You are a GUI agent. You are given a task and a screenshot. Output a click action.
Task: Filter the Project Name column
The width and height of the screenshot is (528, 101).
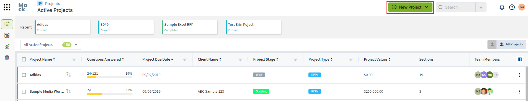[74, 59]
